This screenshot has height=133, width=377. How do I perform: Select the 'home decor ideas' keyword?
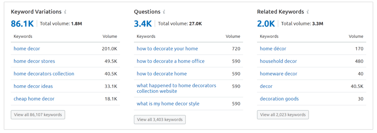[33, 86]
